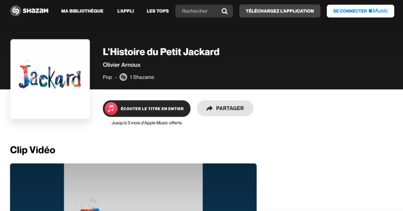This screenshot has height=211, width=403.
Task: Click the Shazam logo icon
Action: (x=15, y=11)
